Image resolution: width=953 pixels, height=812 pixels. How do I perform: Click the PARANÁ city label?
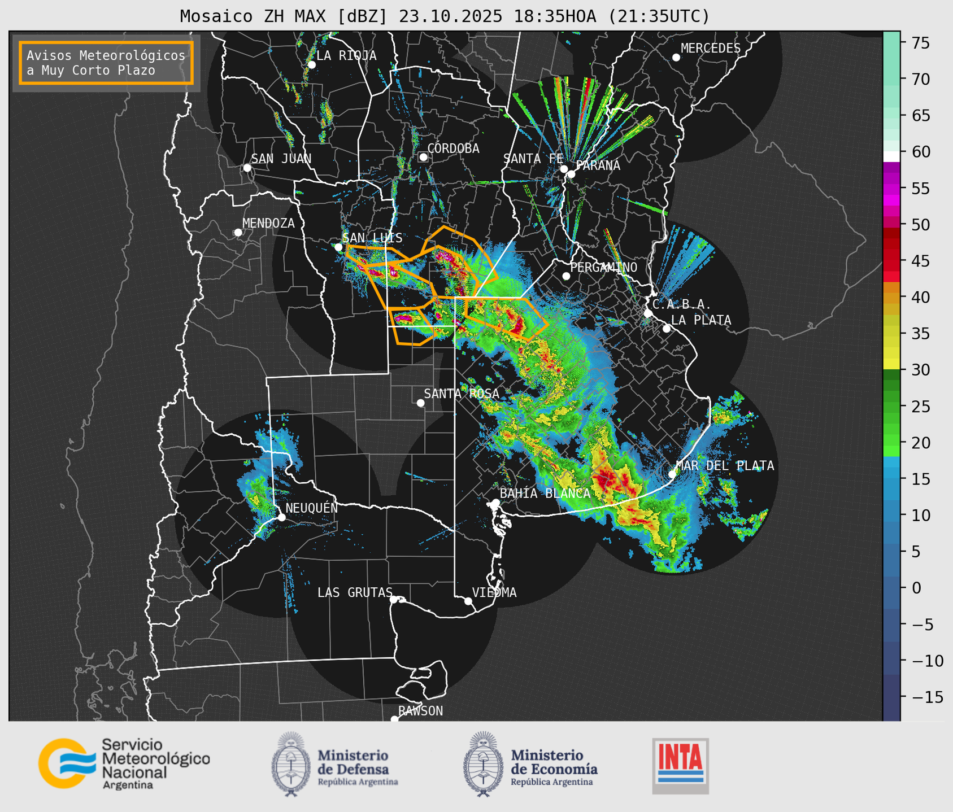(598, 165)
